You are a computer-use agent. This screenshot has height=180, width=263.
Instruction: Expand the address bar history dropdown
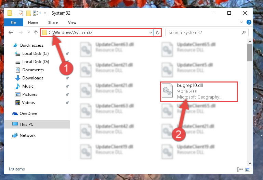[x=151, y=33]
